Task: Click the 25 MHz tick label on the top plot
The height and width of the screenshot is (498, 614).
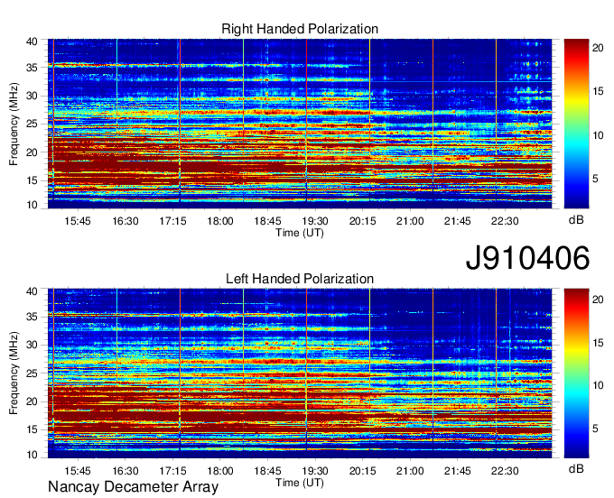Action: click(x=32, y=124)
